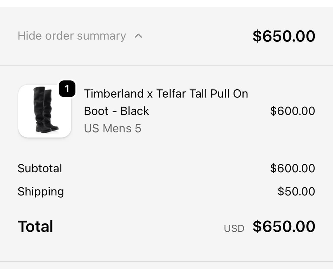Click the quantity badge showing 1
333x269 pixels.
68,88
